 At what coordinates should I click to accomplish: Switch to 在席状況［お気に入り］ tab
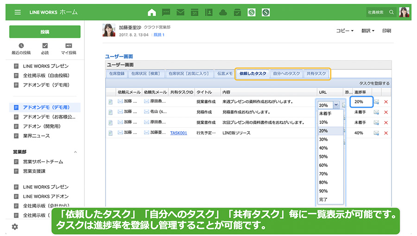coord(189,74)
